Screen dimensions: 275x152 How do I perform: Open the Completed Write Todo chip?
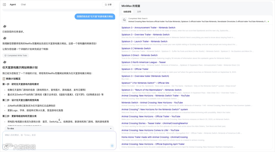pyautogui.click(x=16, y=56)
